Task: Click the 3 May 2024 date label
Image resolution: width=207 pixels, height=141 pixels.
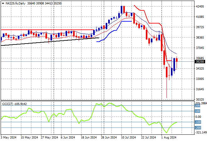Action: pyautogui.click(x=9, y=137)
